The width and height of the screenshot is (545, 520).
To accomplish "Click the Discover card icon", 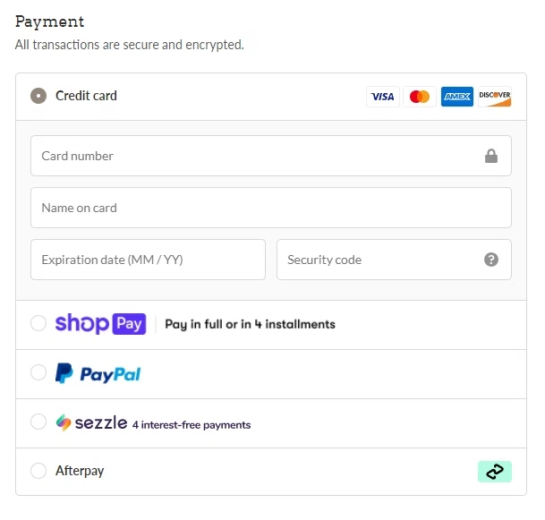I will tap(495, 97).
